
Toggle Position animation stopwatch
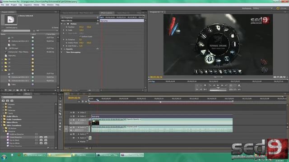(x=67, y=27)
